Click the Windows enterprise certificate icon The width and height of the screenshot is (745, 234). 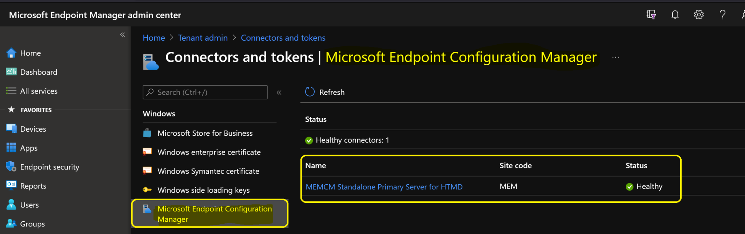pyautogui.click(x=147, y=152)
